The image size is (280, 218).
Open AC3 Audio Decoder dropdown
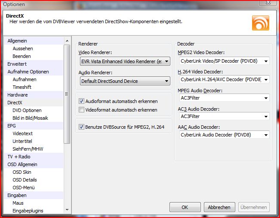(224, 116)
